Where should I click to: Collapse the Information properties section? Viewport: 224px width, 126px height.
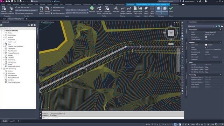(x=220, y=30)
